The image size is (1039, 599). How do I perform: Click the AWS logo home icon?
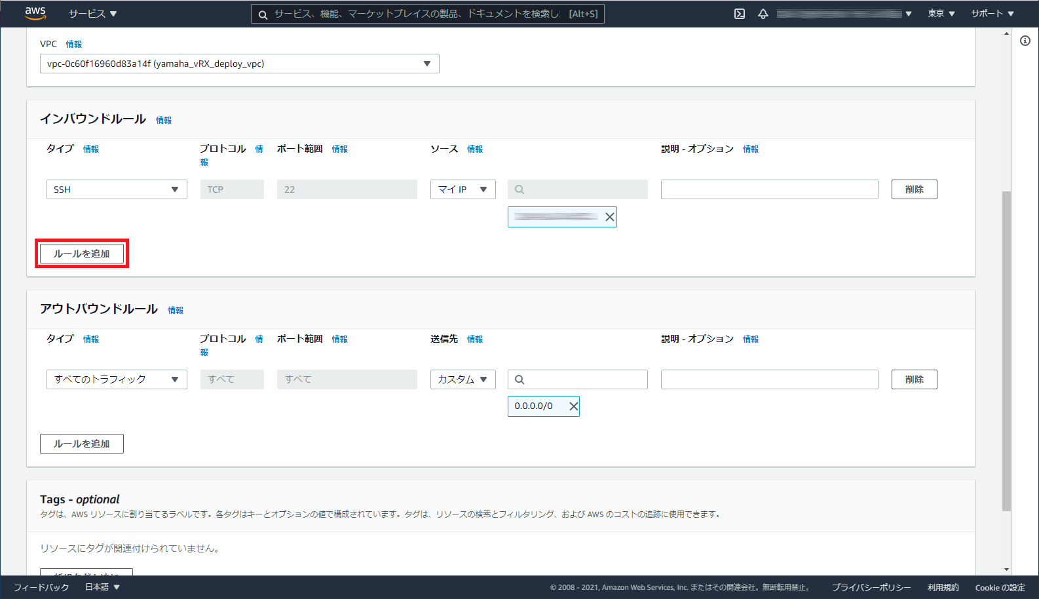35,13
